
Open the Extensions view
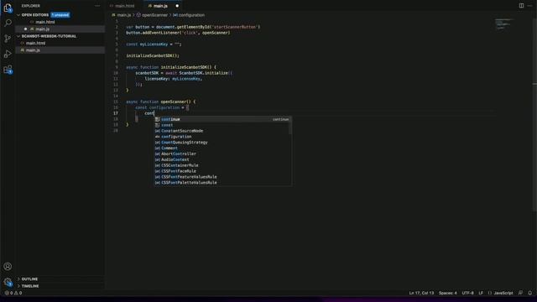coord(8,70)
